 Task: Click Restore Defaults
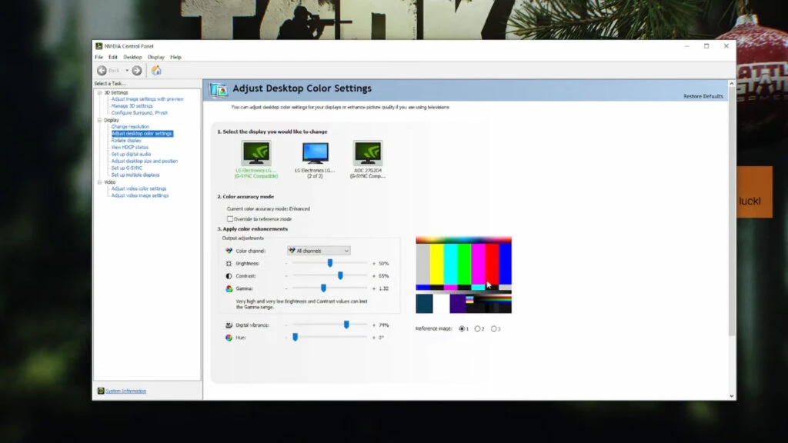pos(703,96)
